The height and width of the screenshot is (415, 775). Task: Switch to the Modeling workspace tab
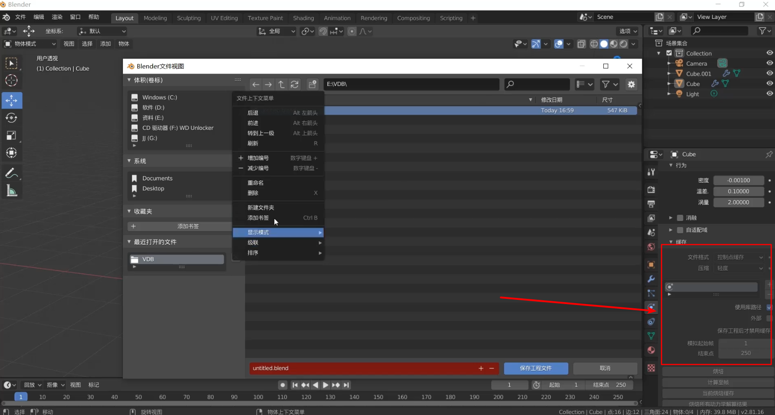156,18
